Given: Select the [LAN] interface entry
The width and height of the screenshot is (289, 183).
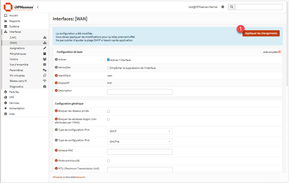Looking at the screenshot, I should coord(13,37).
